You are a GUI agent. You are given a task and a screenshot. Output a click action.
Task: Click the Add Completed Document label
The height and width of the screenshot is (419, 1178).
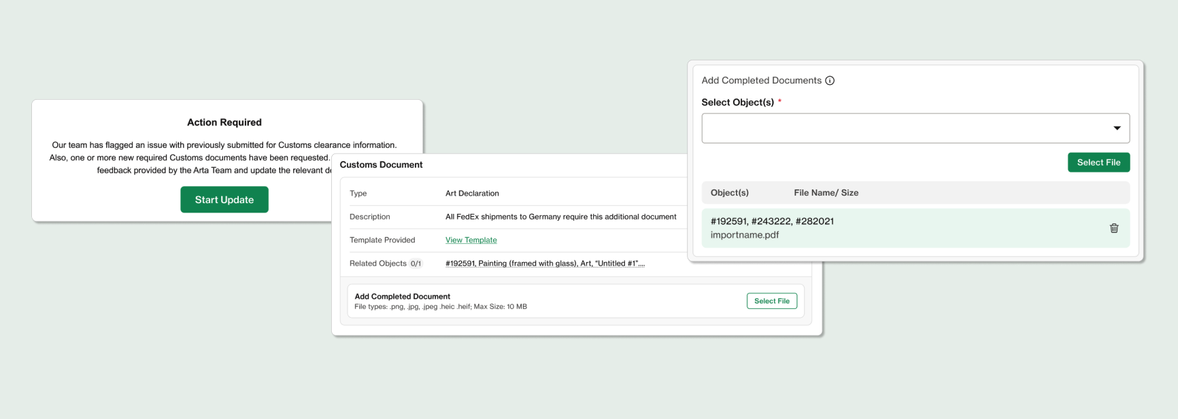(402, 297)
